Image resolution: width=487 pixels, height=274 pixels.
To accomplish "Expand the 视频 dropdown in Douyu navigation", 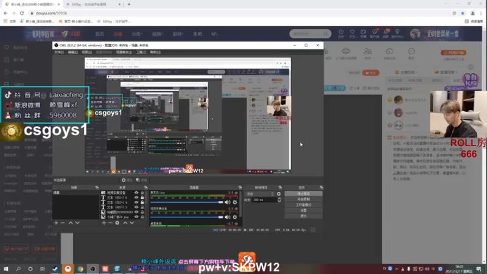I will 158,34.
